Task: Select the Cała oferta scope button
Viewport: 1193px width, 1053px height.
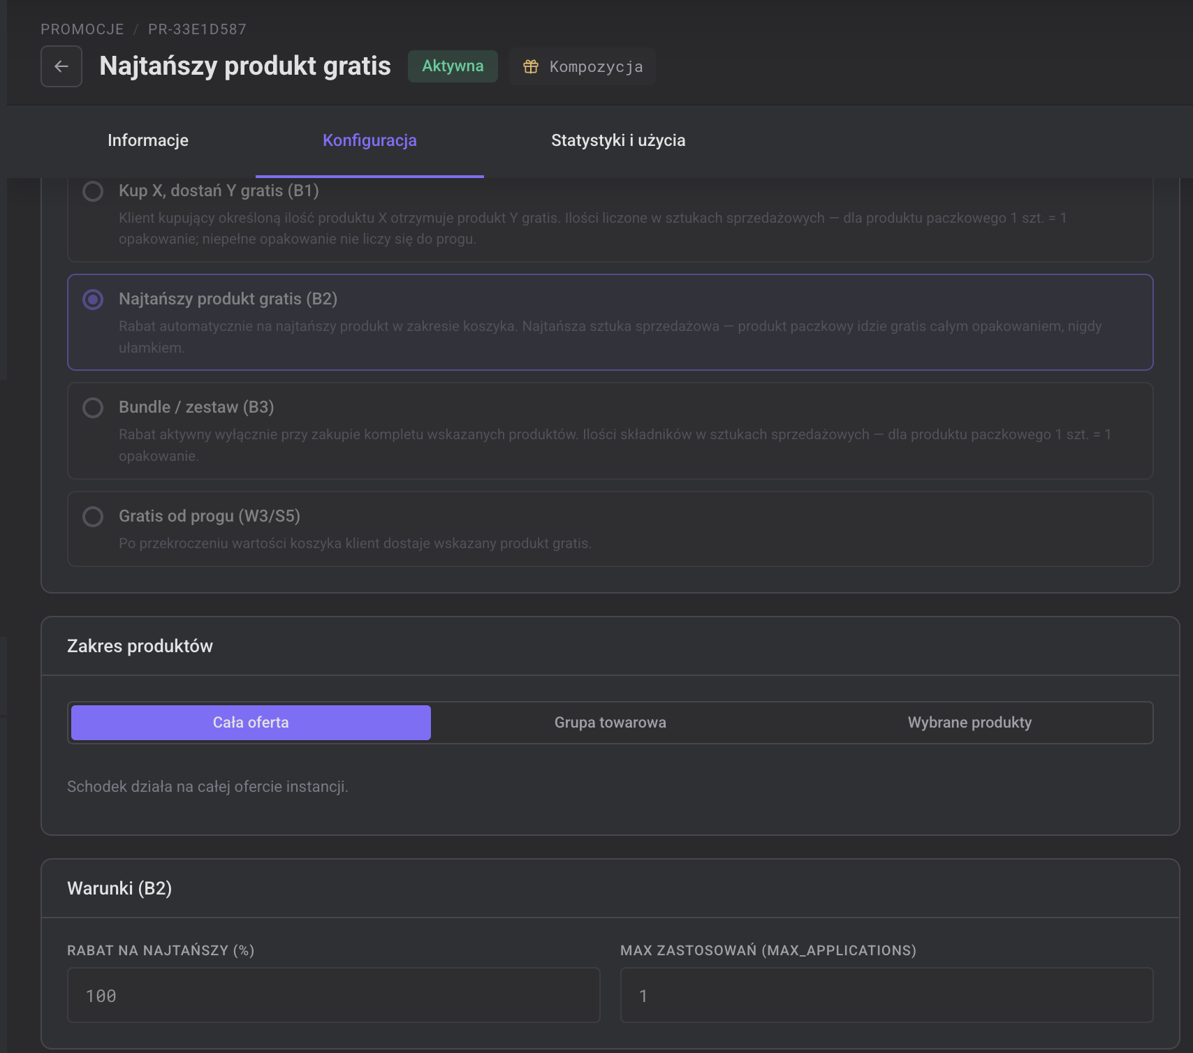Action: [x=251, y=723]
